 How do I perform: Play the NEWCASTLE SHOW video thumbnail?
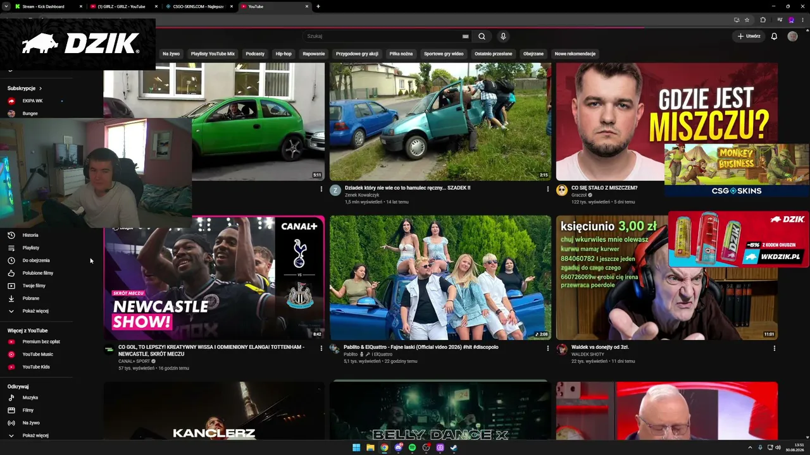pyautogui.click(x=214, y=277)
